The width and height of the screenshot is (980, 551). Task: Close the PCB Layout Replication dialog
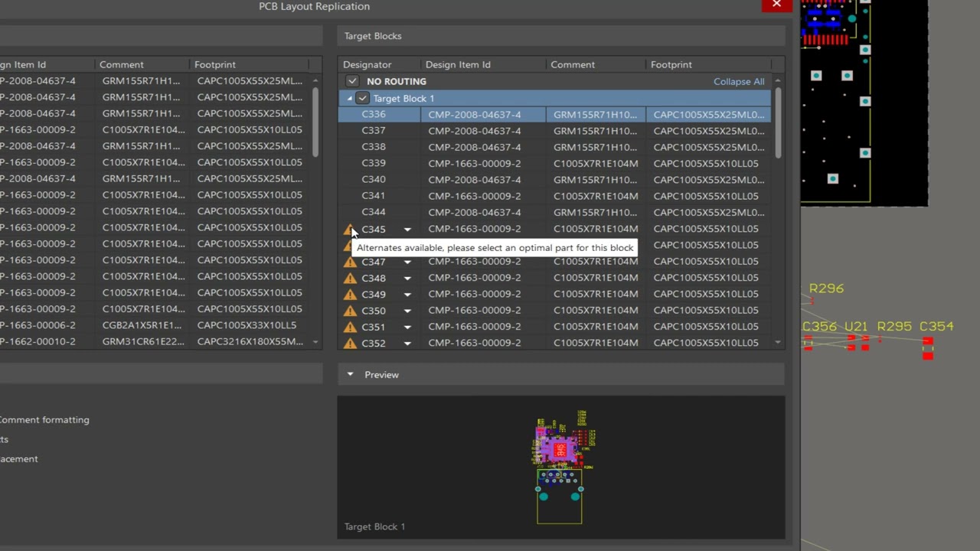(776, 5)
